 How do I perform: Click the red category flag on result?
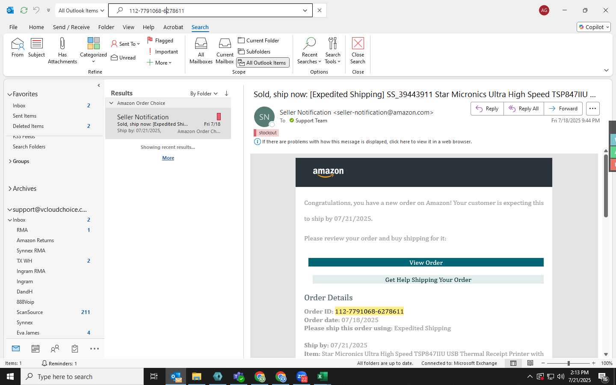tap(219, 116)
